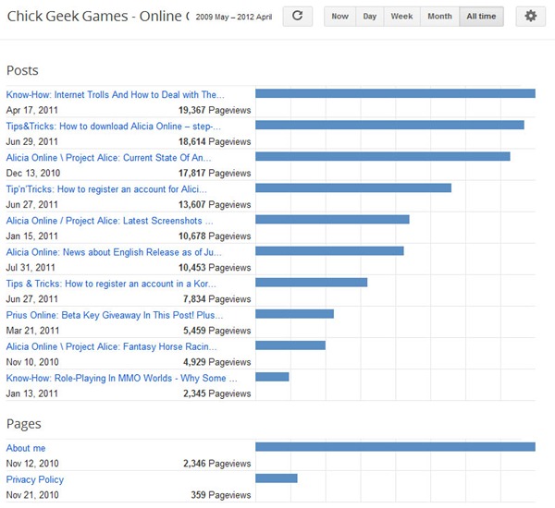This screenshot has width=555, height=508.
Task: Click the 10,453 Pageviews count
Action: pos(215,268)
